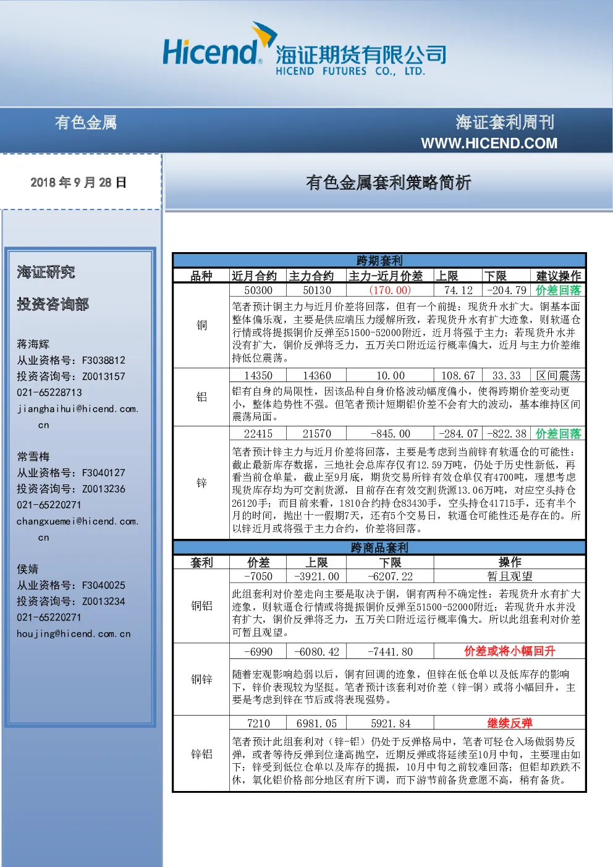Click the 有色金属 banner heading

coord(86,122)
